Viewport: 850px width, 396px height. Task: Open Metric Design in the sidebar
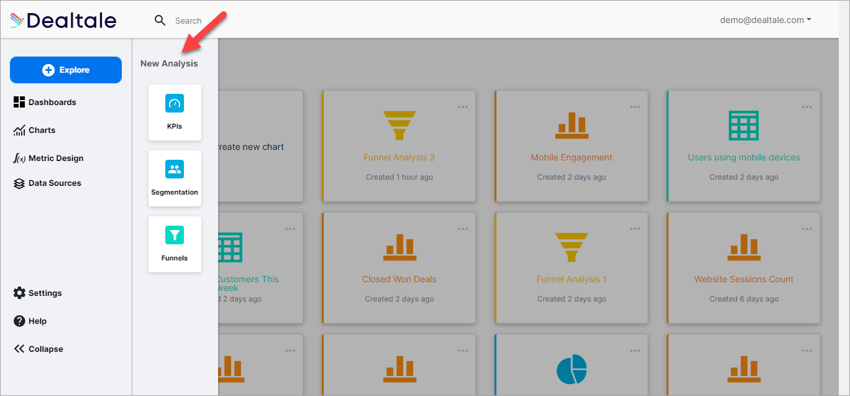pyautogui.click(x=48, y=158)
